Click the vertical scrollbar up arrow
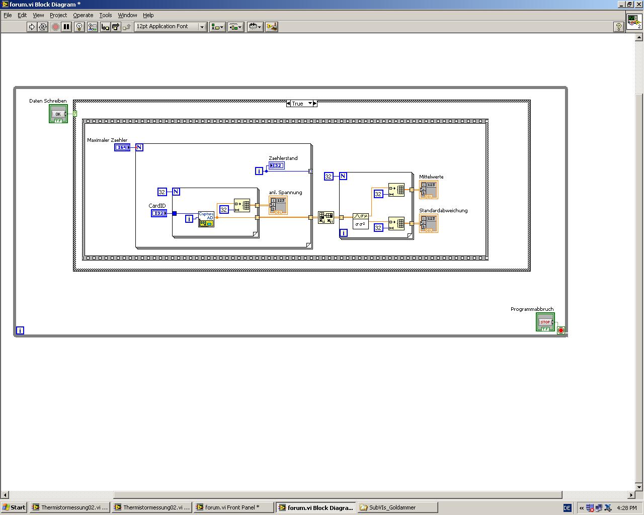This screenshot has height=515, width=644. (639, 38)
